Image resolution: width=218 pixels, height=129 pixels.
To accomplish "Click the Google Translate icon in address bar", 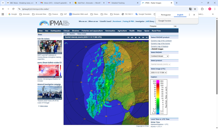I will [x=190, y=9].
